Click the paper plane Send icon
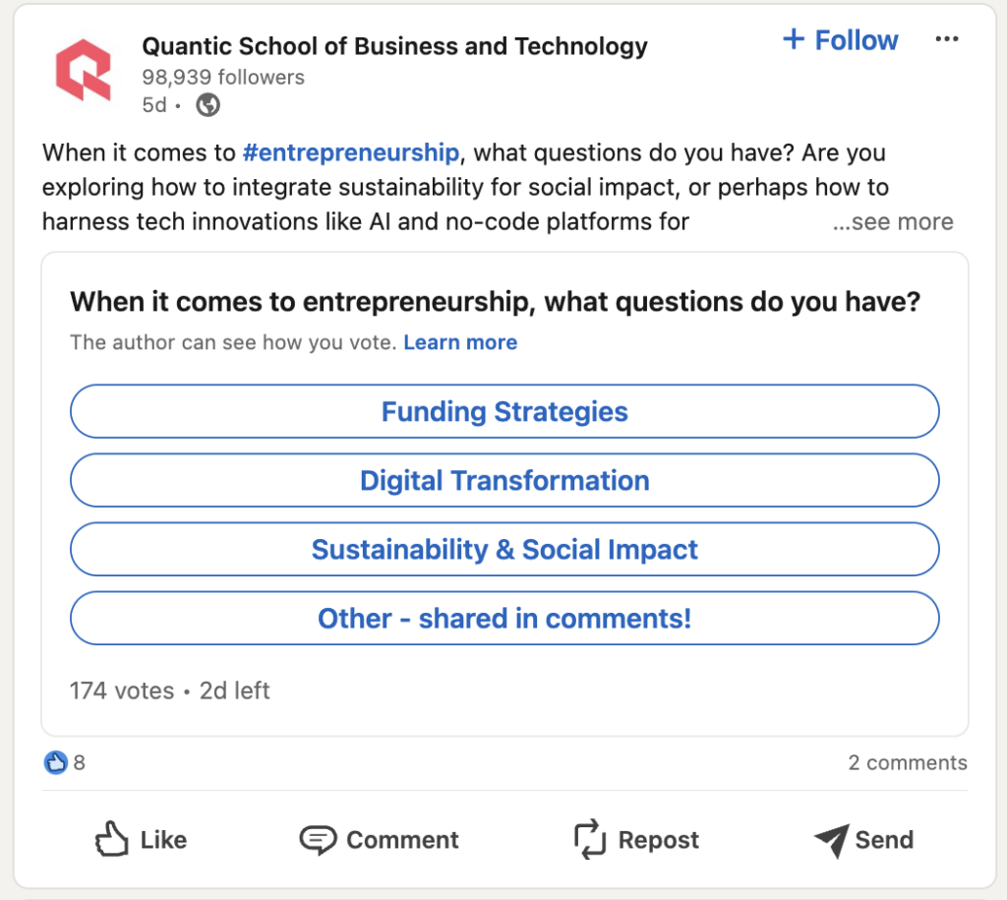The width and height of the screenshot is (1007, 900). point(832,840)
